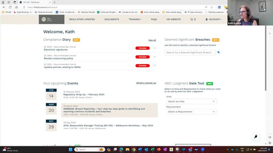Screen dimensions: 273x153
Task: Expand the Account dropdown menu
Action: [x=213, y=20]
